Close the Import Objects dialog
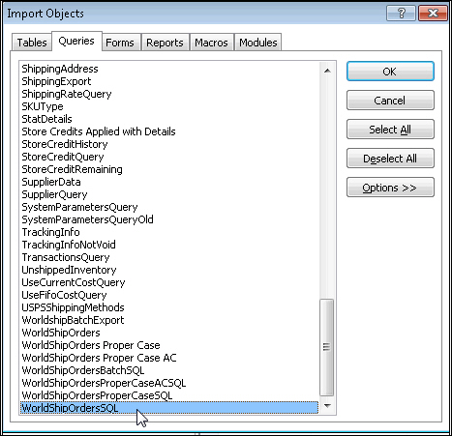Screen dimensions: 452x436 (433, 14)
